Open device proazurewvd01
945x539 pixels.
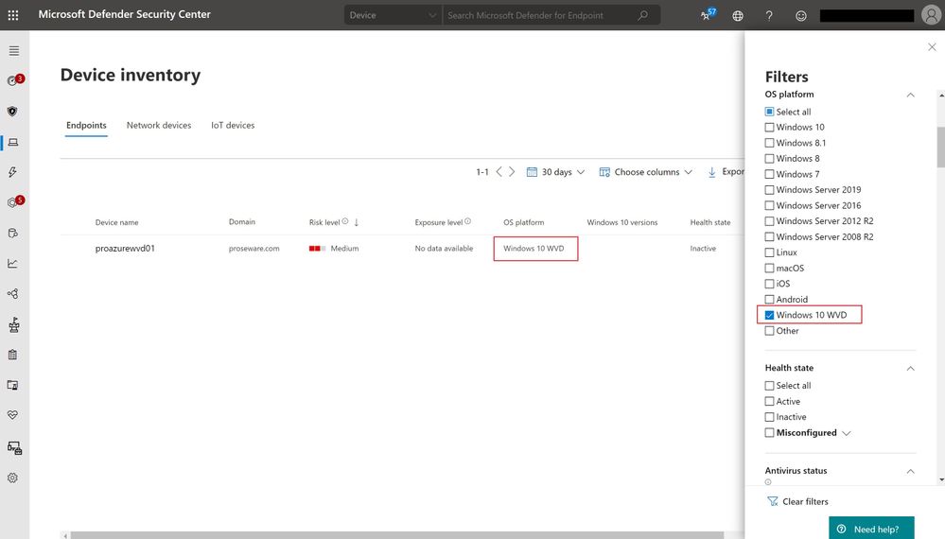[125, 248]
